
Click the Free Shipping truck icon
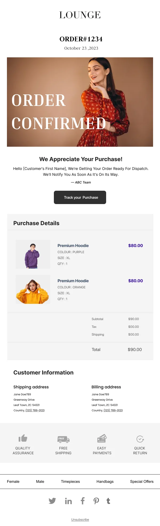pos(63,439)
